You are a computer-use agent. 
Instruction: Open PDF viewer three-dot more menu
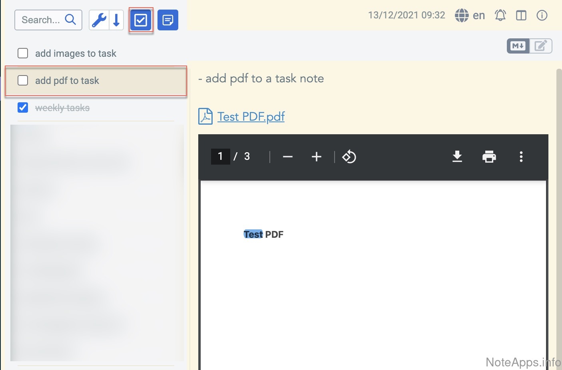tap(521, 157)
